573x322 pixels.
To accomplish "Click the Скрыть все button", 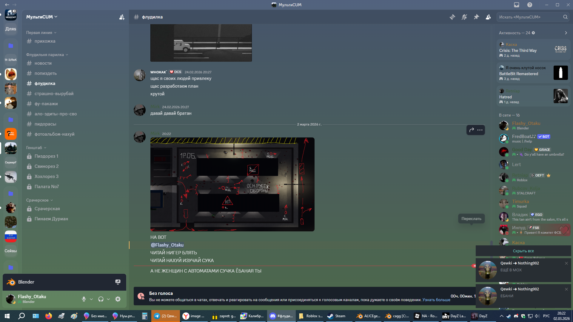I will pos(523,251).
